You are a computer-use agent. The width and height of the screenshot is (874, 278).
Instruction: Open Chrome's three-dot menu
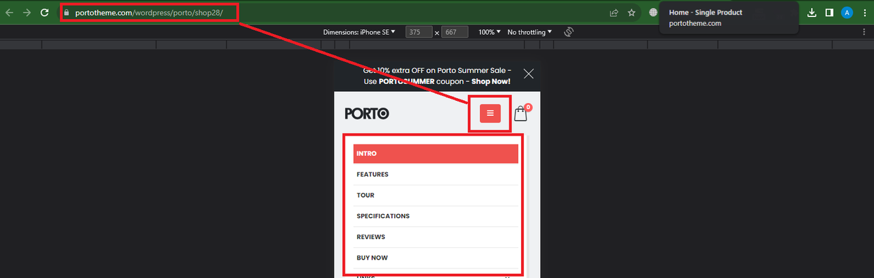[x=864, y=12]
